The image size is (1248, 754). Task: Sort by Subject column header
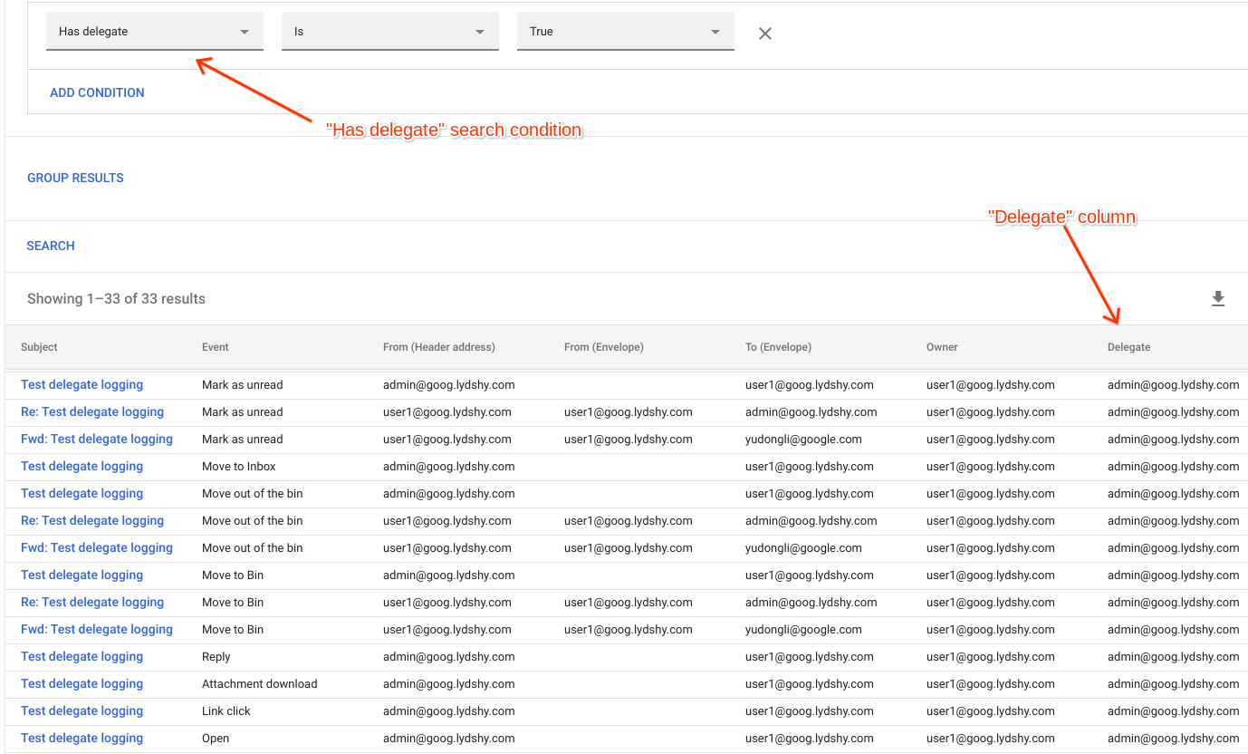click(x=39, y=347)
